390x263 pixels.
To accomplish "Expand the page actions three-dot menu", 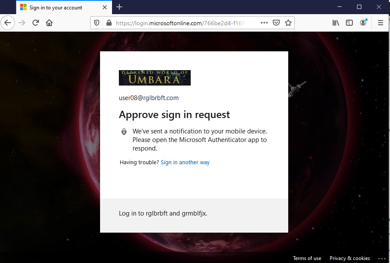I will tap(264, 23).
